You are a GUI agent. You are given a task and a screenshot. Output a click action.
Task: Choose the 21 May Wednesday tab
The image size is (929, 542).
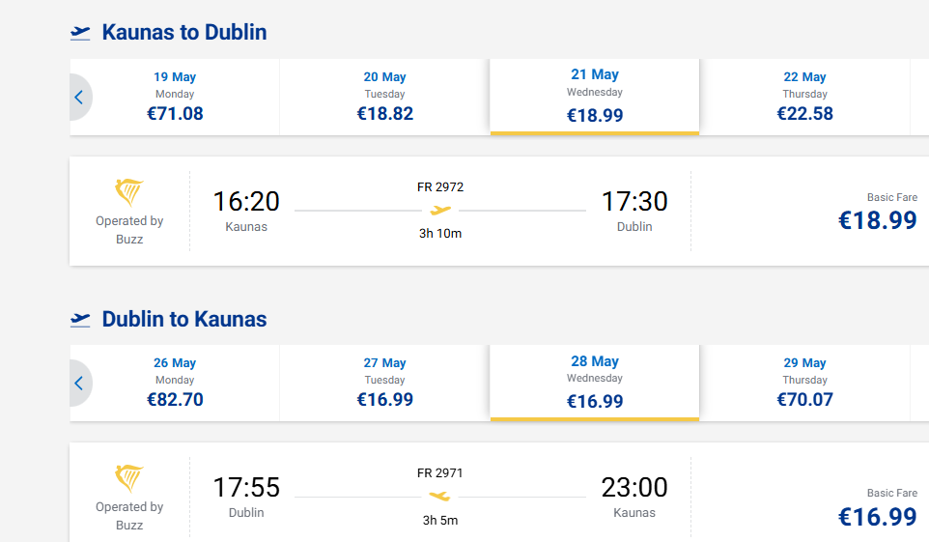point(595,97)
